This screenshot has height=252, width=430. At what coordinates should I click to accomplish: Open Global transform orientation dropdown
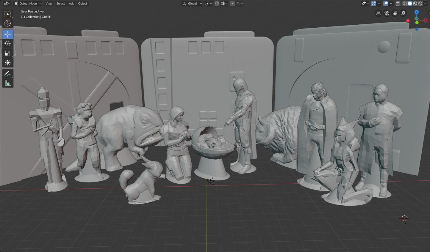[x=192, y=4]
